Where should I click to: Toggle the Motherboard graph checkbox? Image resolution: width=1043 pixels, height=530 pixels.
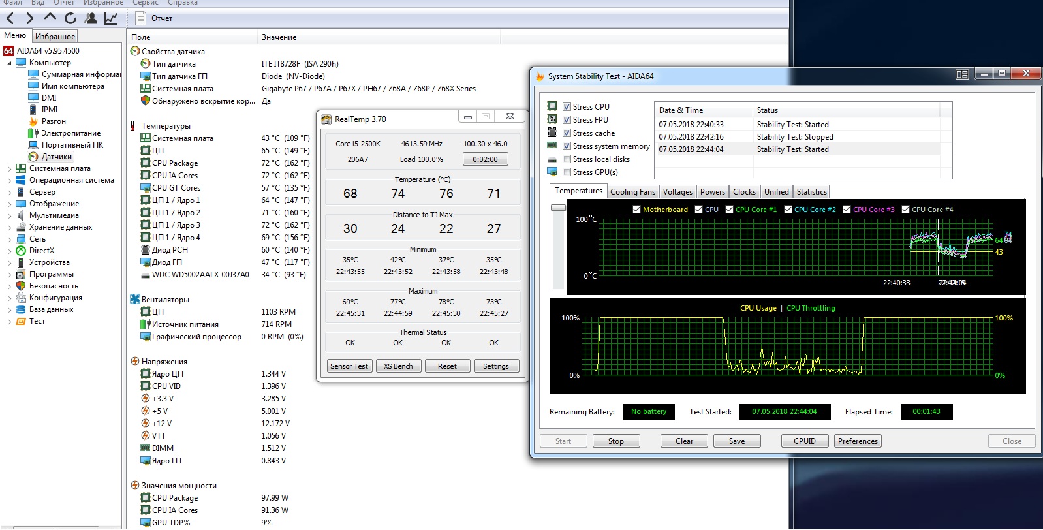[636, 210]
